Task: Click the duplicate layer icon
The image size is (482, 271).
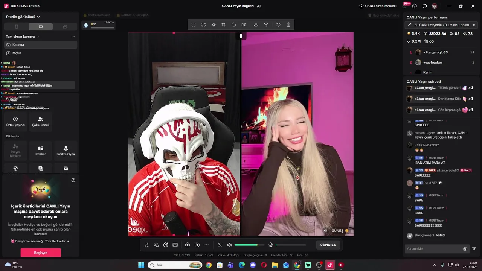Action: (x=234, y=24)
